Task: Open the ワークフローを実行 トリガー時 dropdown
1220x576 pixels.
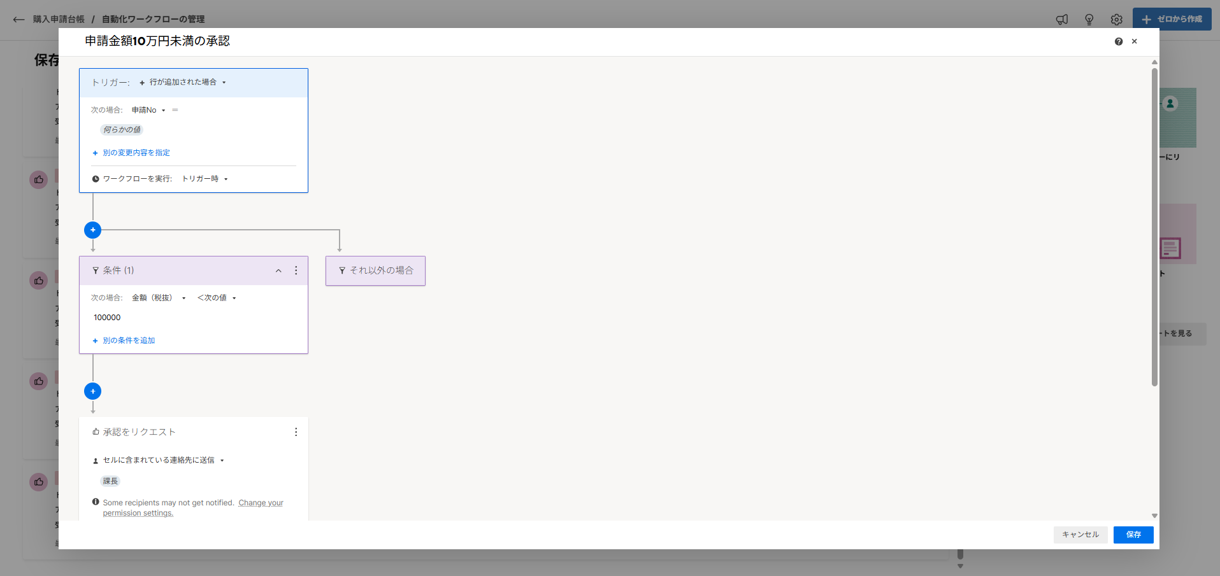Action: click(205, 179)
